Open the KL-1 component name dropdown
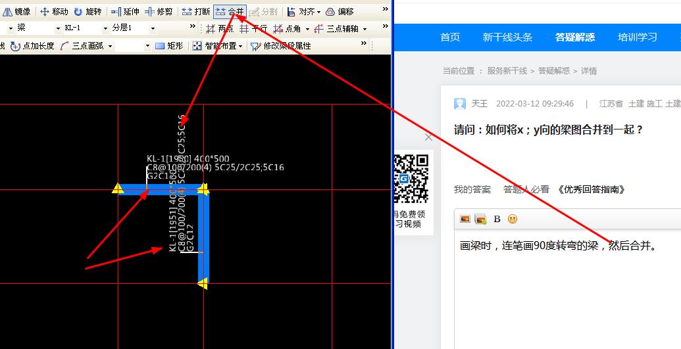Image resolution: width=681 pixels, height=349 pixels. (105, 29)
